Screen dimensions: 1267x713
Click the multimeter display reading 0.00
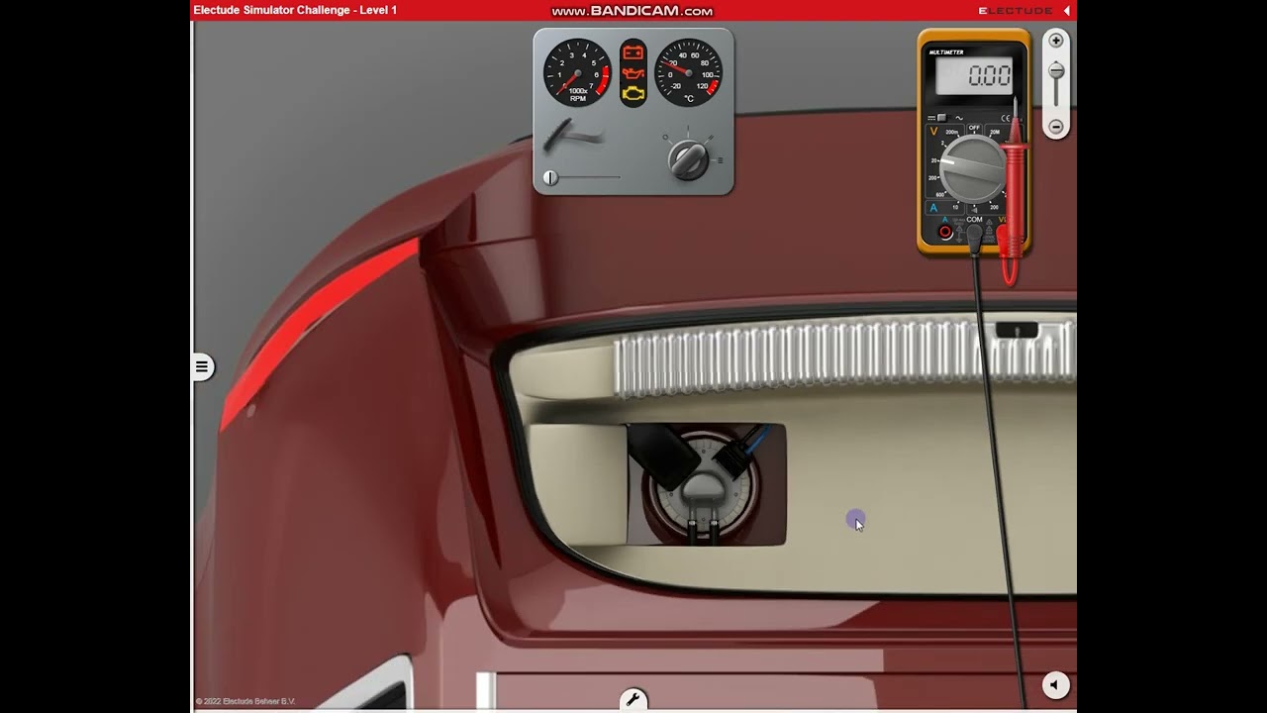click(974, 75)
